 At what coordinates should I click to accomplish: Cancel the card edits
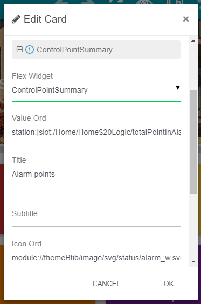(x=106, y=284)
